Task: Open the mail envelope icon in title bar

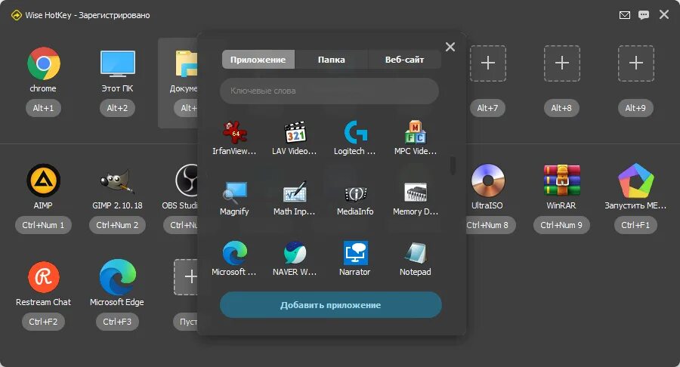Action: [625, 16]
